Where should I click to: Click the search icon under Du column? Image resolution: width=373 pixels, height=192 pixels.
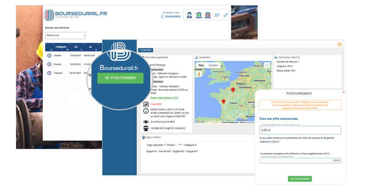pos(82,50)
